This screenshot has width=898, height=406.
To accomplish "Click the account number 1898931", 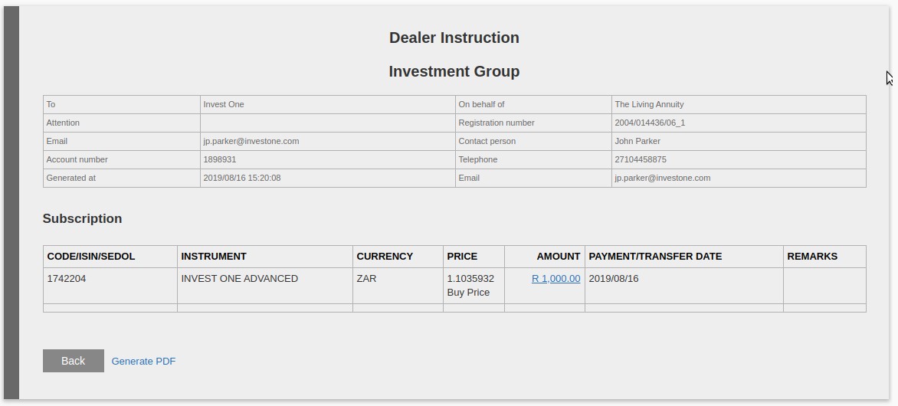I will [x=219, y=159].
